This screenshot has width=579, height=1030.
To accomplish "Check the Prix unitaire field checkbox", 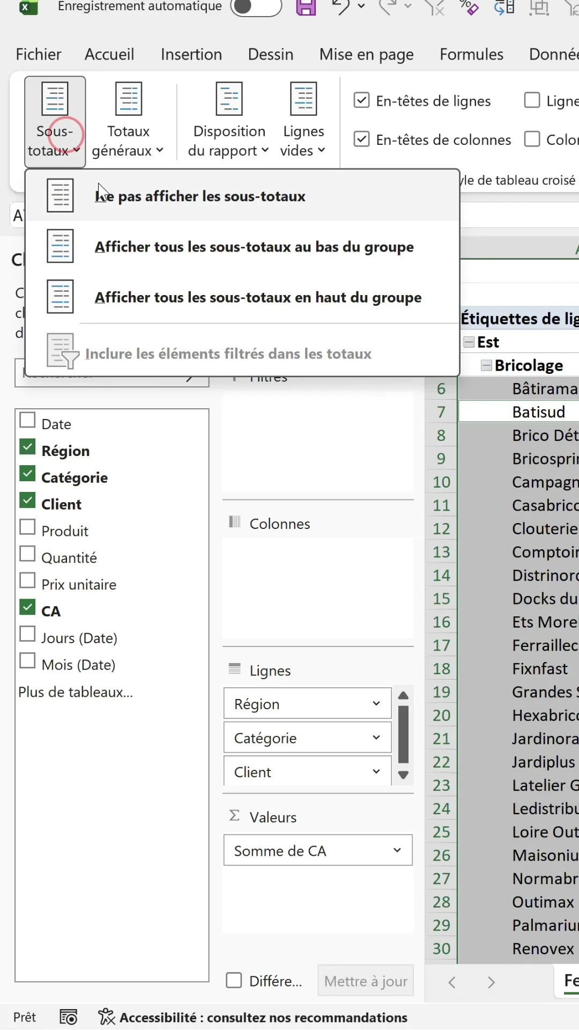I will 27,580.
